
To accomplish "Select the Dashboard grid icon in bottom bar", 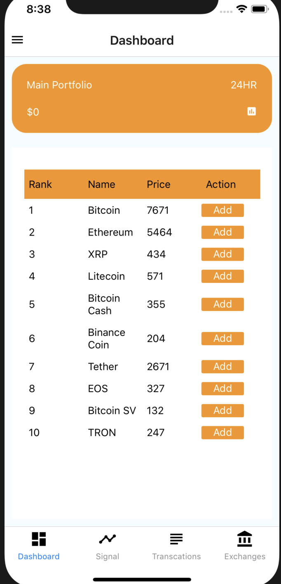I will tap(38, 538).
